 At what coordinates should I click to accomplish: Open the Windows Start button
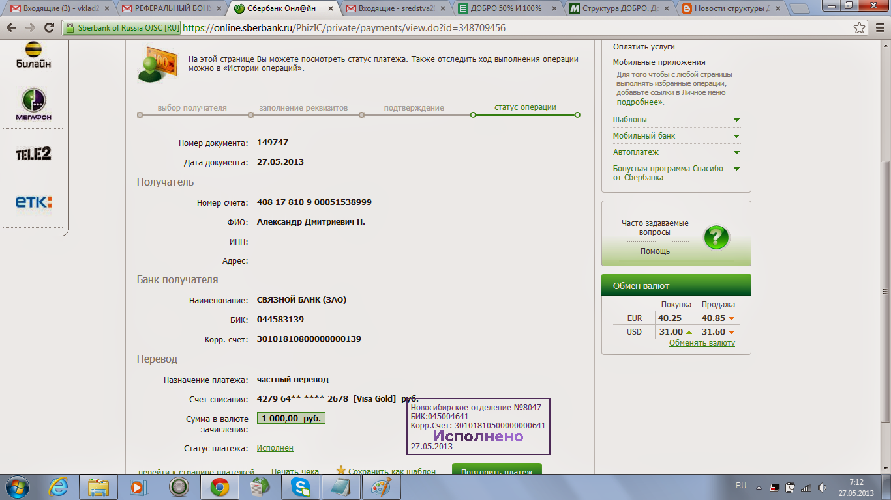point(18,486)
